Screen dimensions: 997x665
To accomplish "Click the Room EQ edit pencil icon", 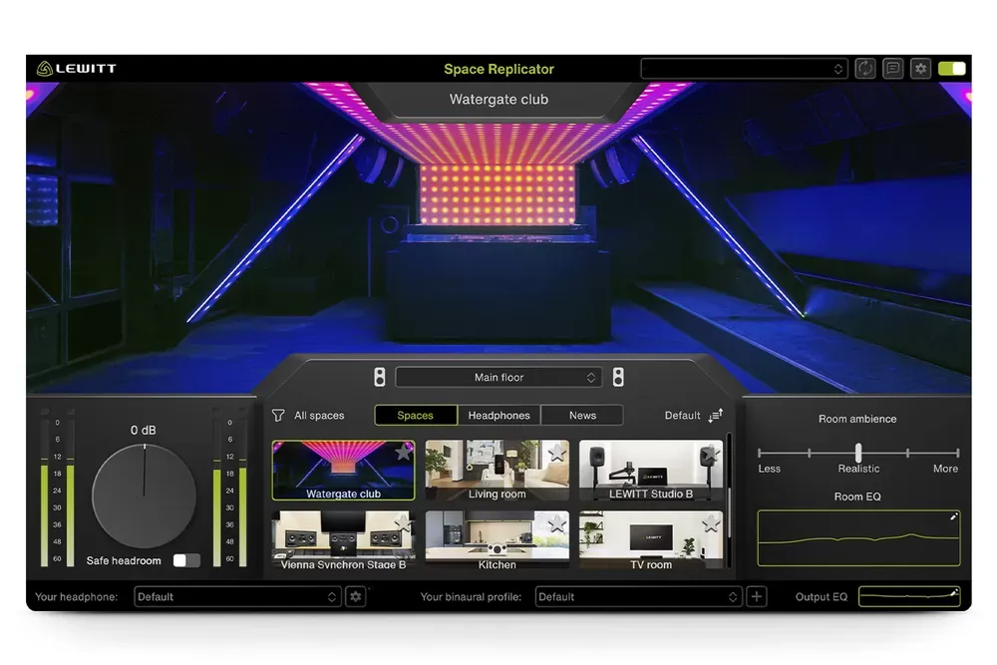I will click(953, 516).
